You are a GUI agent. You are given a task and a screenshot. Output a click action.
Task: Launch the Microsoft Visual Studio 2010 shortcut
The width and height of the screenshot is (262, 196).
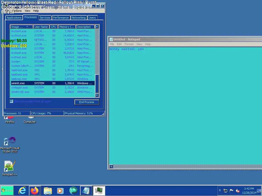10,145
